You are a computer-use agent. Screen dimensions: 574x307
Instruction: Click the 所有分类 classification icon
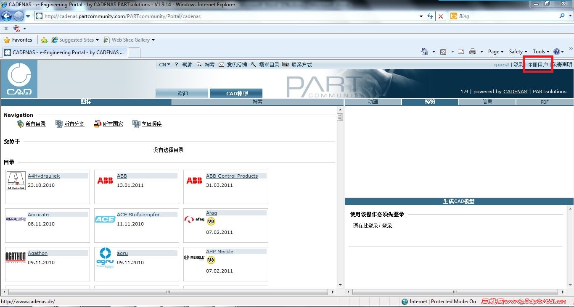point(59,124)
